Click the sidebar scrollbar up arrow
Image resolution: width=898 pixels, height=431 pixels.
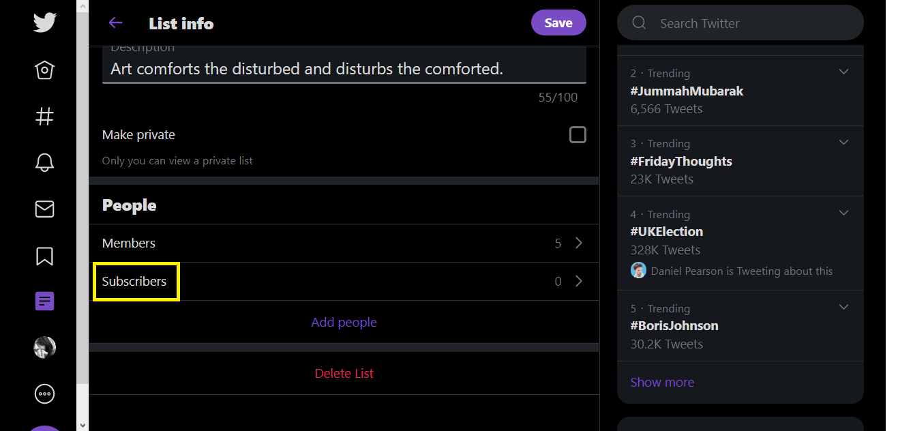pos(83,5)
